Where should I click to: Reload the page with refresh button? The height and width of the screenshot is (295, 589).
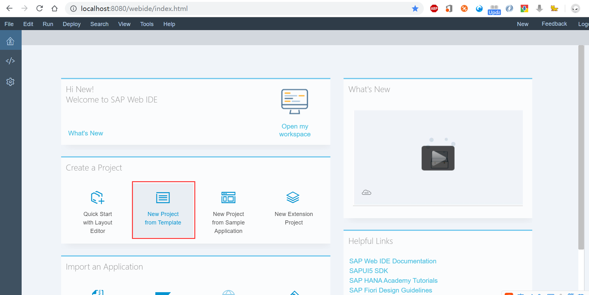point(39,8)
